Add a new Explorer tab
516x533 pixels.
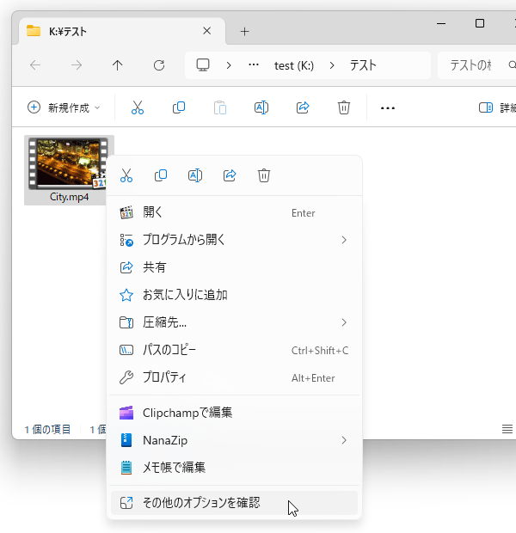244,32
